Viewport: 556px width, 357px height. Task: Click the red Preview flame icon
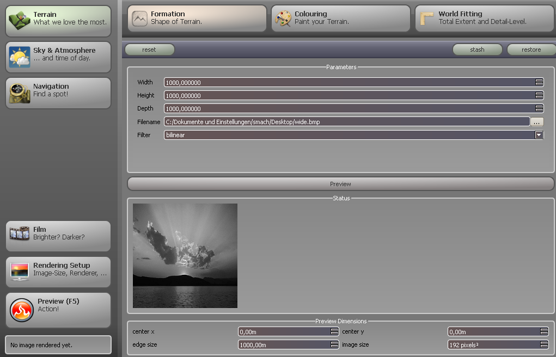pyautogui.click(x=22, y=310)
